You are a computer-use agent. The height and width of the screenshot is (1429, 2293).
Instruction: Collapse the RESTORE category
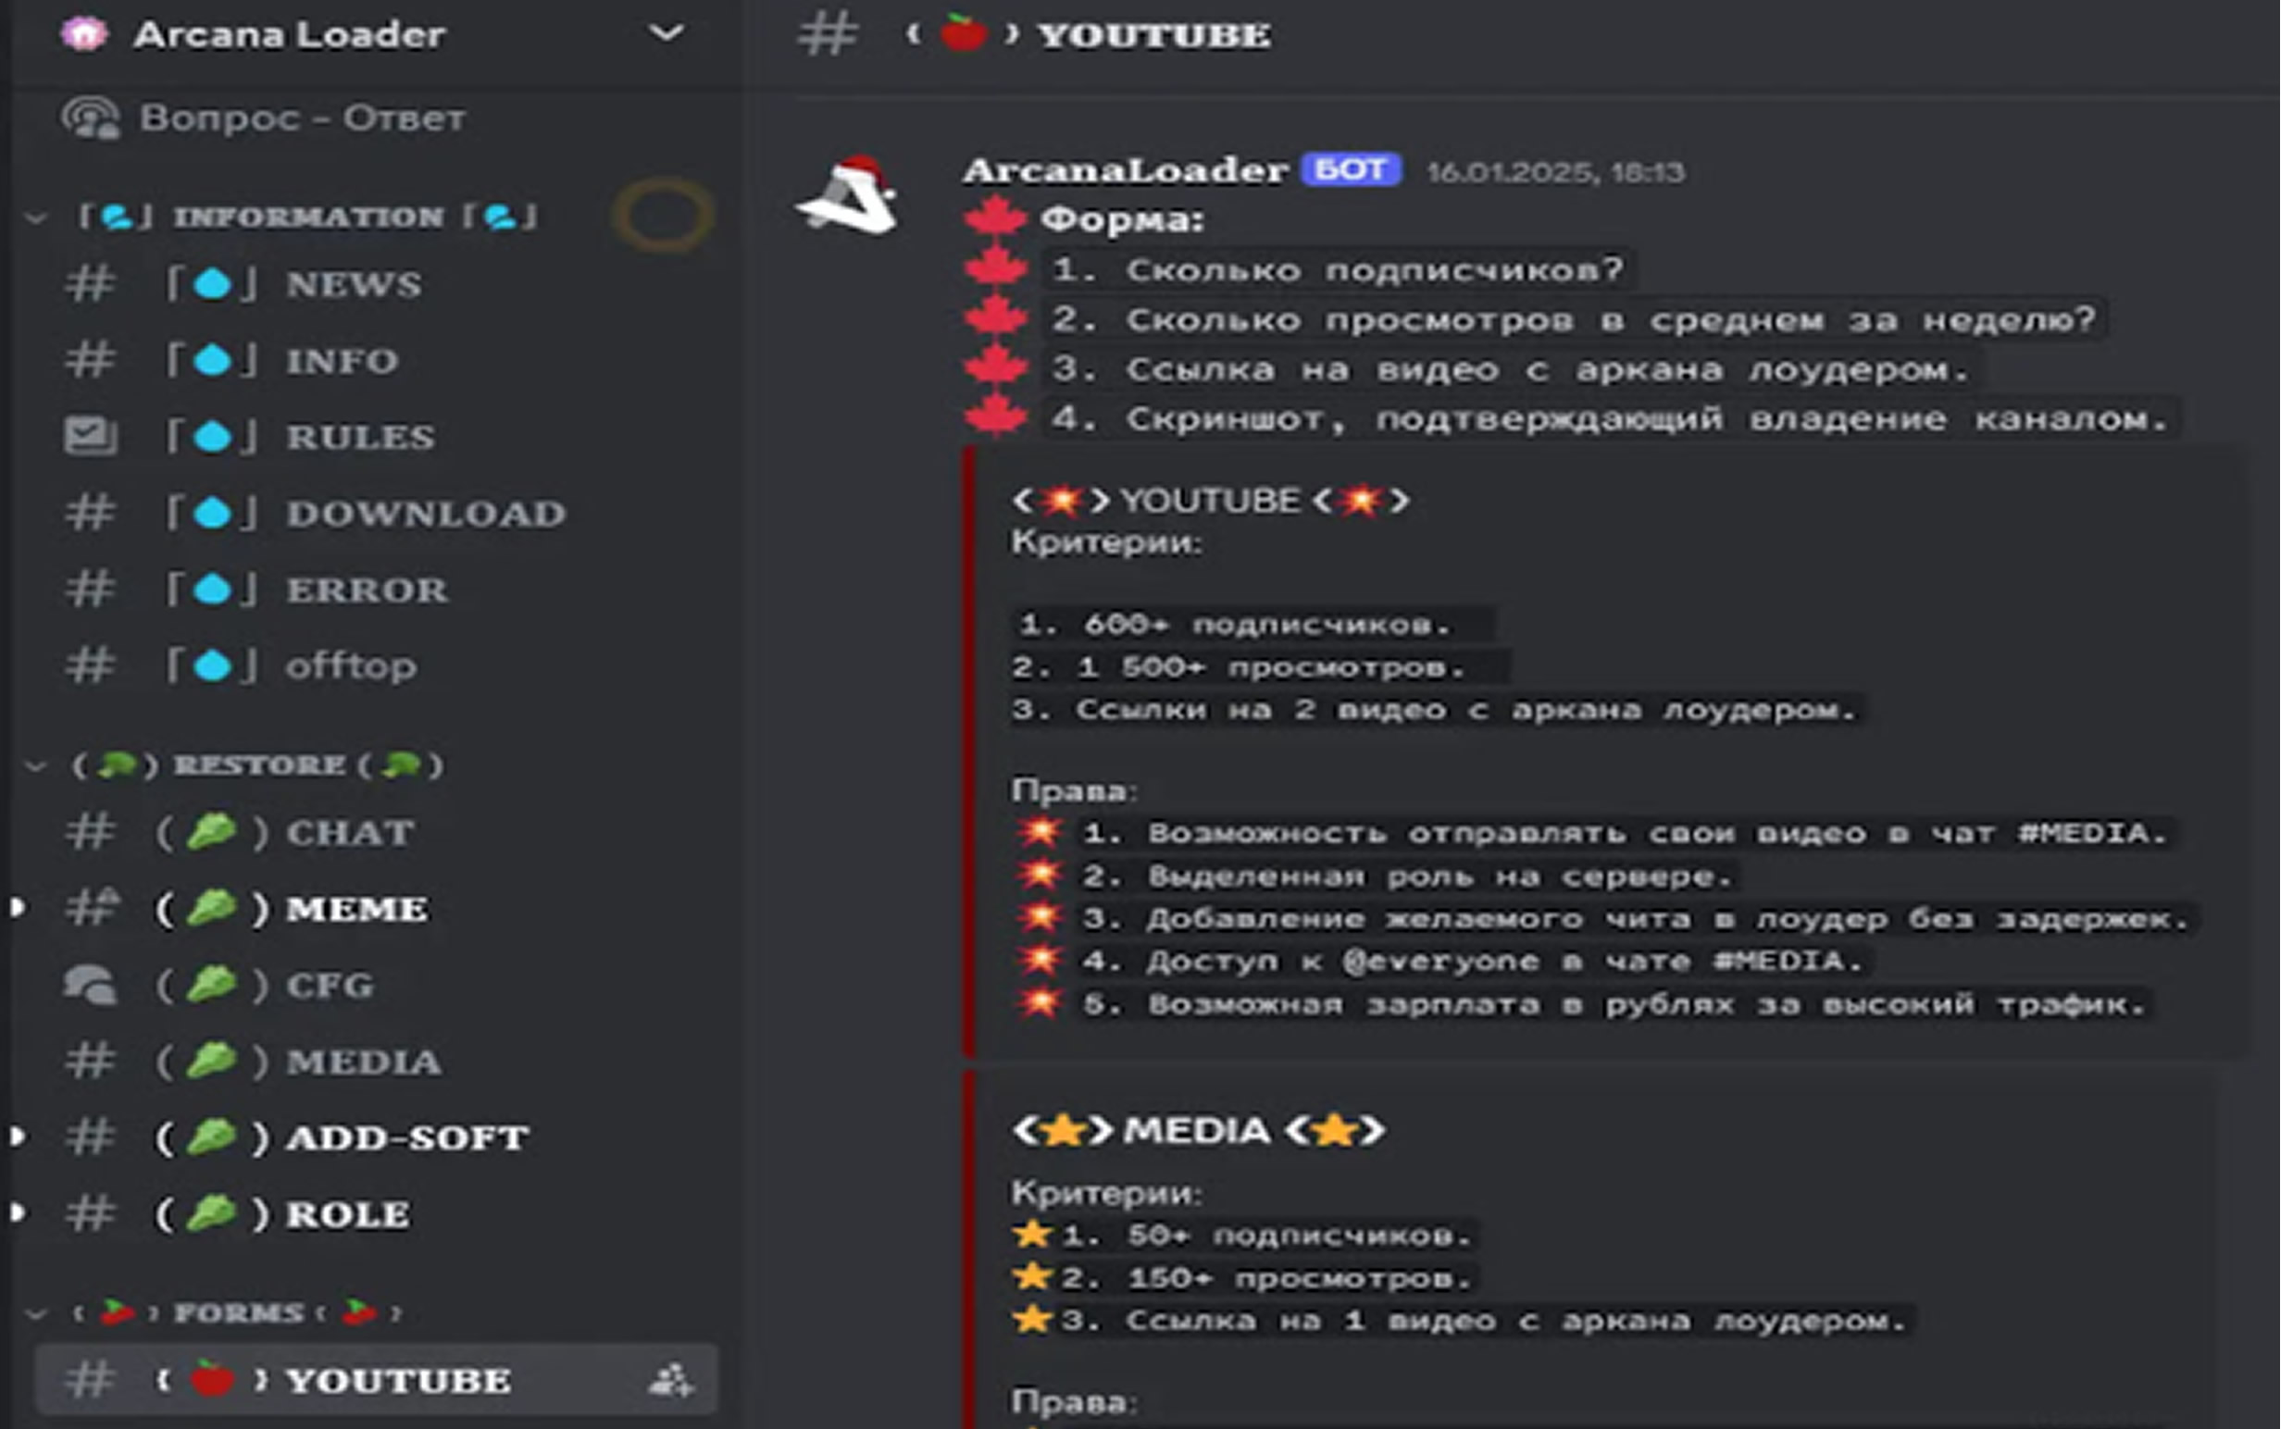click(x=35, y=765)
